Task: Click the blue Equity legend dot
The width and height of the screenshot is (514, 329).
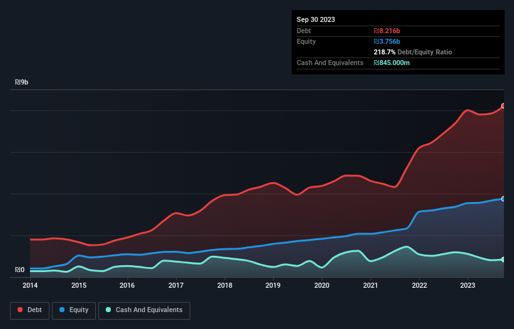Action: point(63,310)
